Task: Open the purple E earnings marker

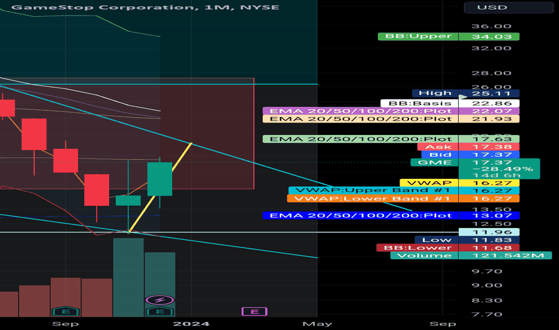Action: (x=254, y=311)
